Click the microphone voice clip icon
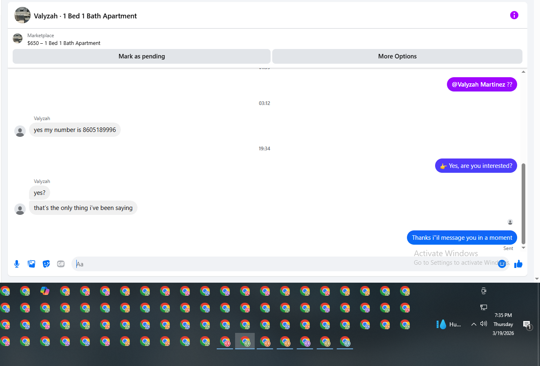 17,264
